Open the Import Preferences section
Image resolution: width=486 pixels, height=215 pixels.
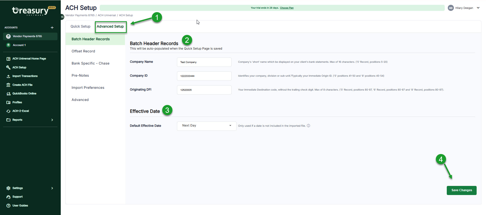[x=95, y=88]
